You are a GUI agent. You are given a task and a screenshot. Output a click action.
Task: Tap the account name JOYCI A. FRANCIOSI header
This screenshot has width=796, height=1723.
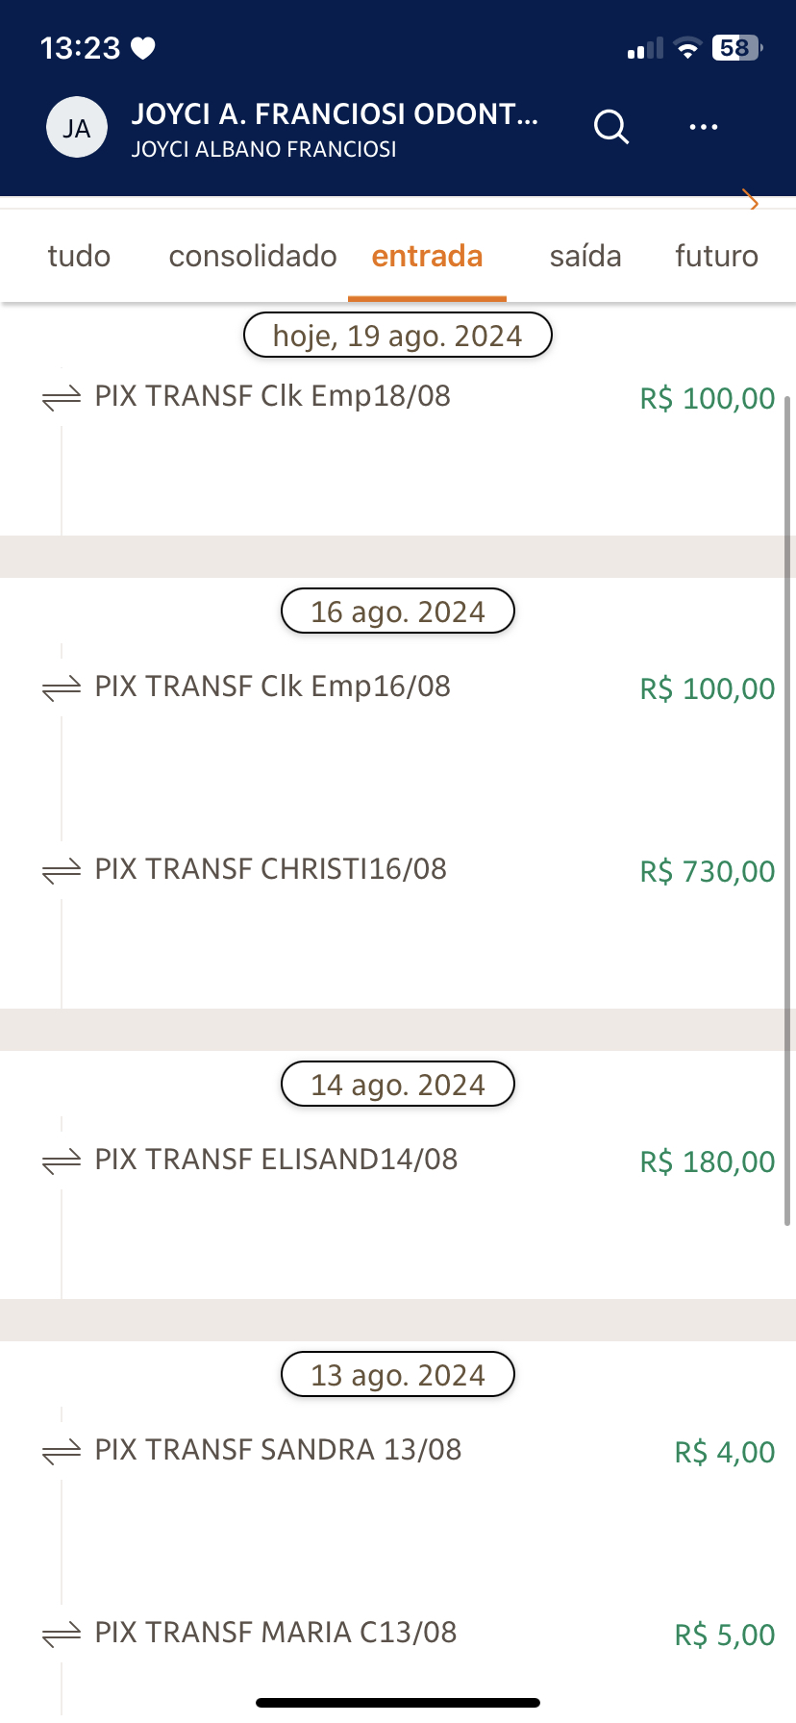(335, 115)
